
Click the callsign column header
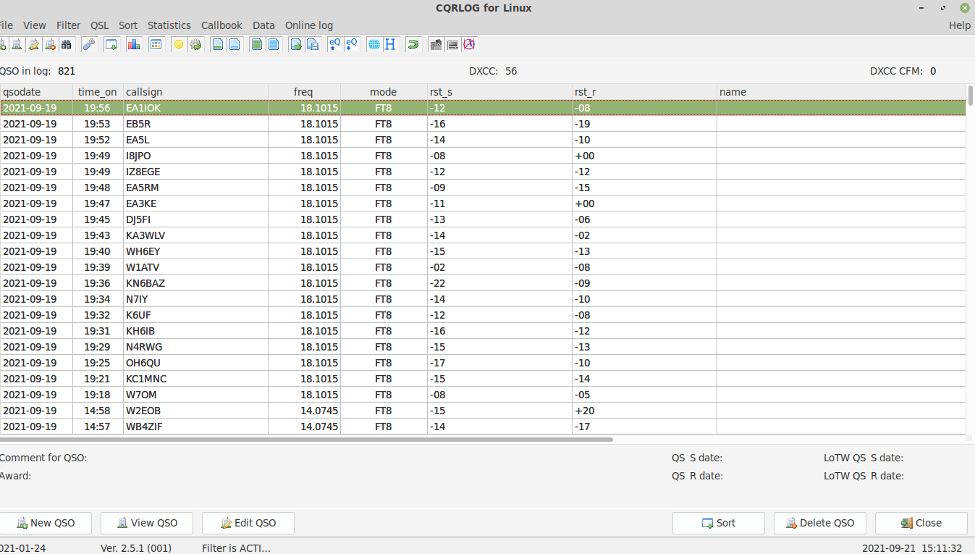click(195, 92)
